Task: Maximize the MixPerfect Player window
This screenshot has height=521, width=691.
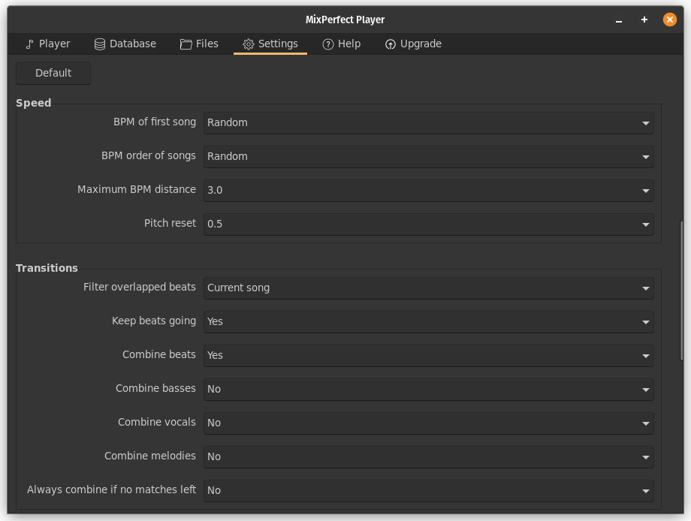Action: click(x=644, y=20)
